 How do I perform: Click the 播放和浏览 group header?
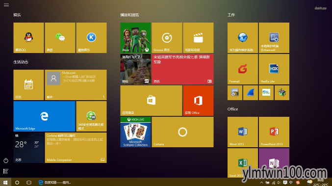click(x=129, y=15)
